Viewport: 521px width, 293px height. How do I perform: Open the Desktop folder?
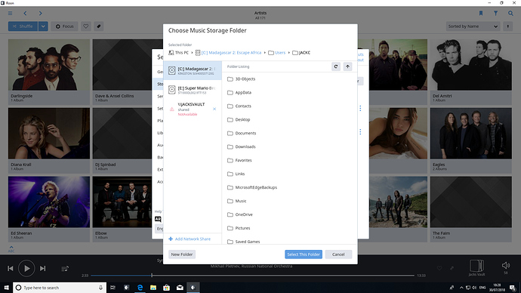[x=288, y=119]
